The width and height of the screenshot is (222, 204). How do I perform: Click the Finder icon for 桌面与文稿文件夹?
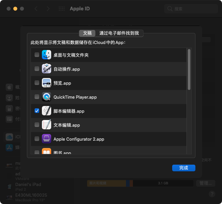pyautogui.click(x=47, y=55)
